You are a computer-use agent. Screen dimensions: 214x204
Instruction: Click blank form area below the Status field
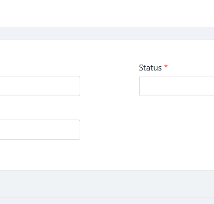click(x=177, y=132)
